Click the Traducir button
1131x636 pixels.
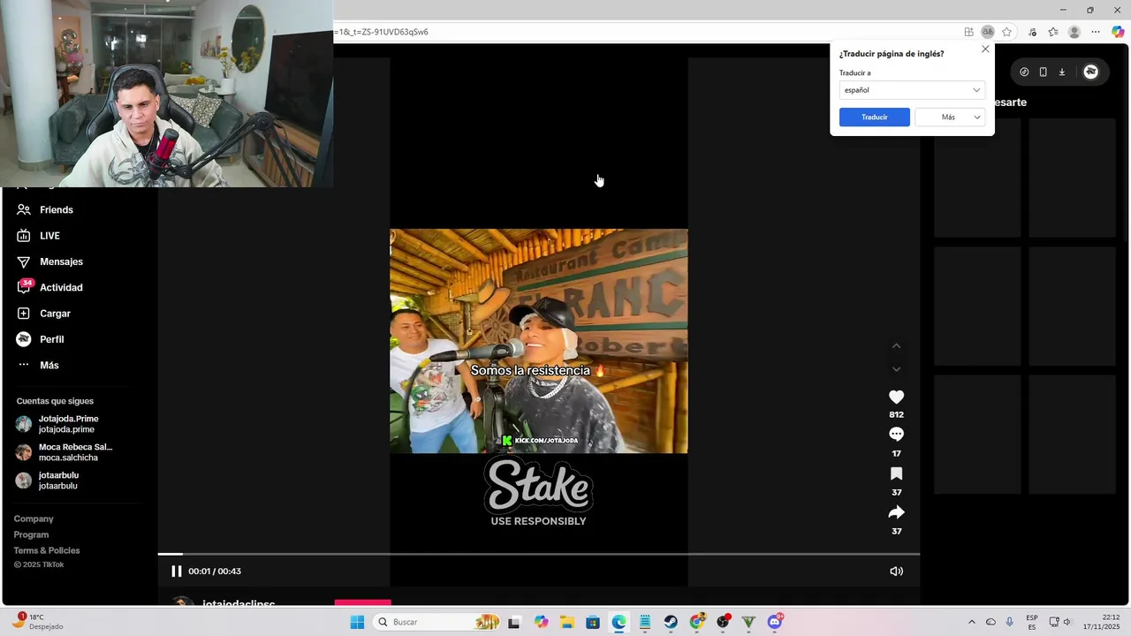point(874,117)
